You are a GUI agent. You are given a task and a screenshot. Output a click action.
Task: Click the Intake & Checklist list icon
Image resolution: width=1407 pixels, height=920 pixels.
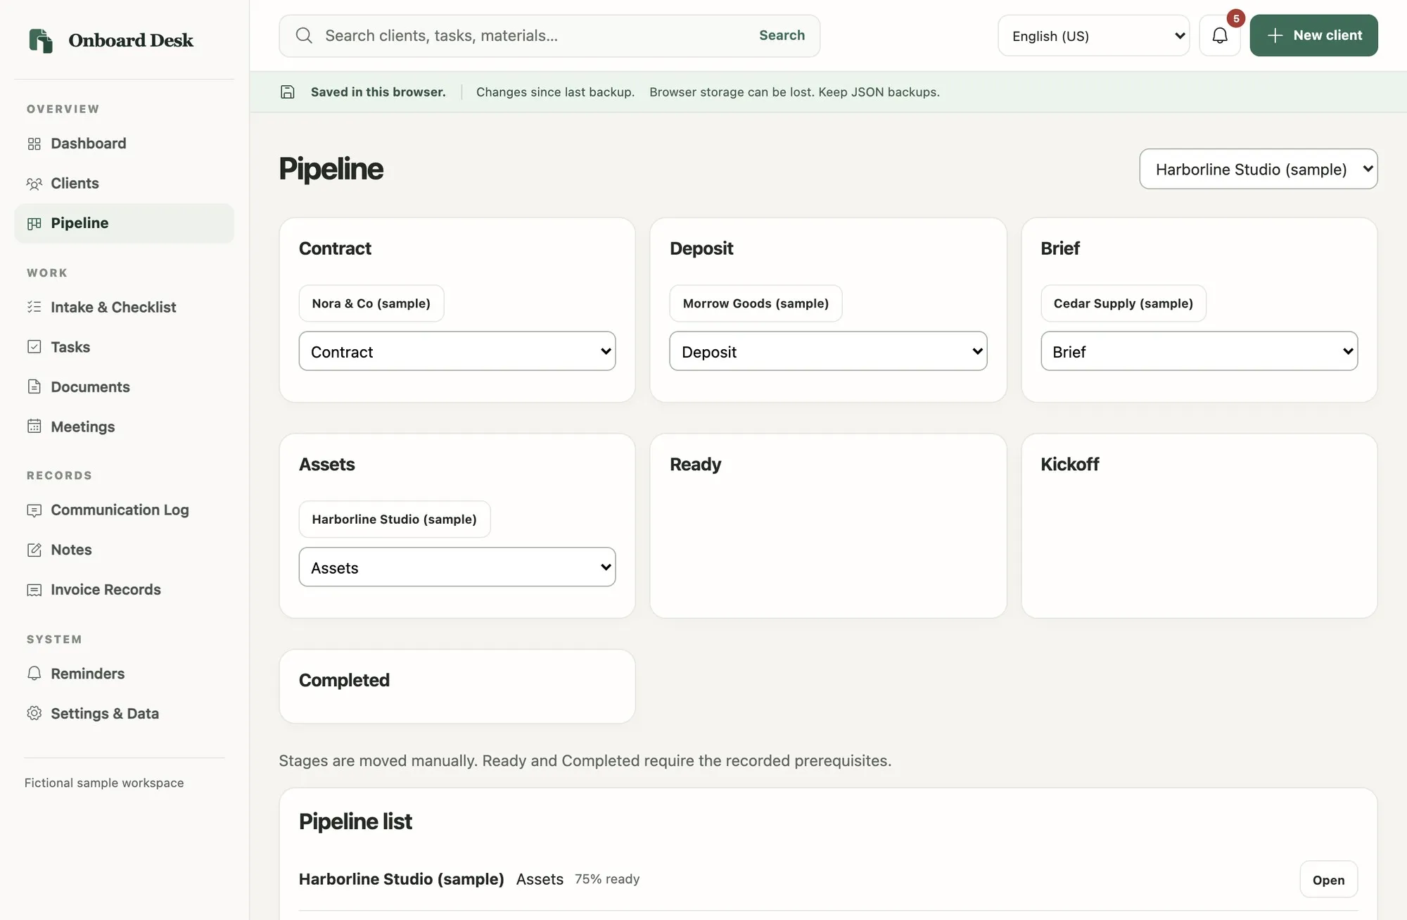pyautogui.click(x=34, y=307)
